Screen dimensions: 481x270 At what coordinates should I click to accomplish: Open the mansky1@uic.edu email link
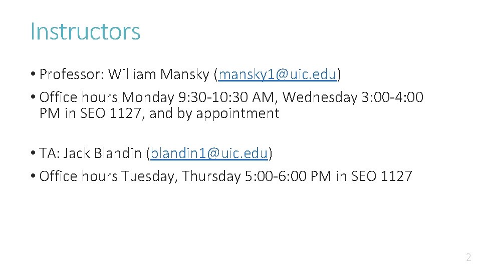click(x=277, y=75)
